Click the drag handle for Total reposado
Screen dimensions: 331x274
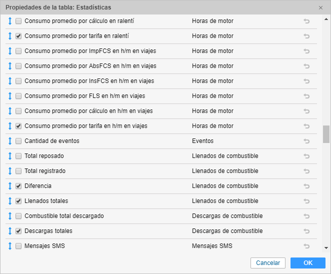pyautogui.click(x=9, y=156)
